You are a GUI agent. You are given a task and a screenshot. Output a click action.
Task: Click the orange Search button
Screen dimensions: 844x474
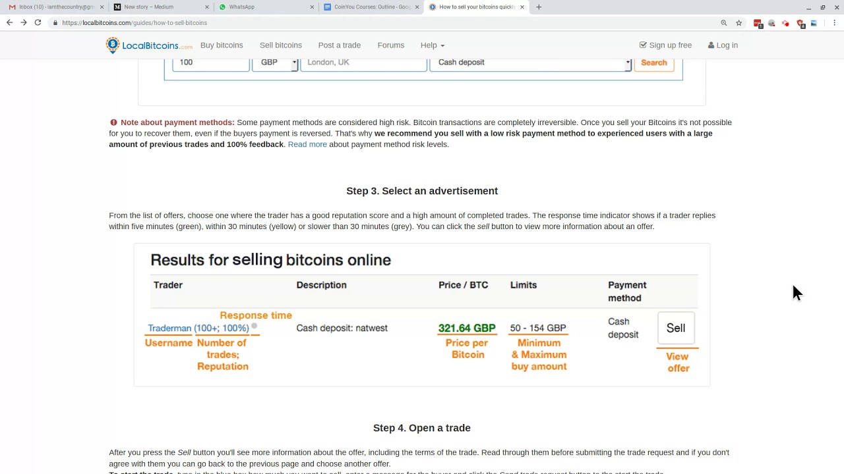click(x=654, y=64)
